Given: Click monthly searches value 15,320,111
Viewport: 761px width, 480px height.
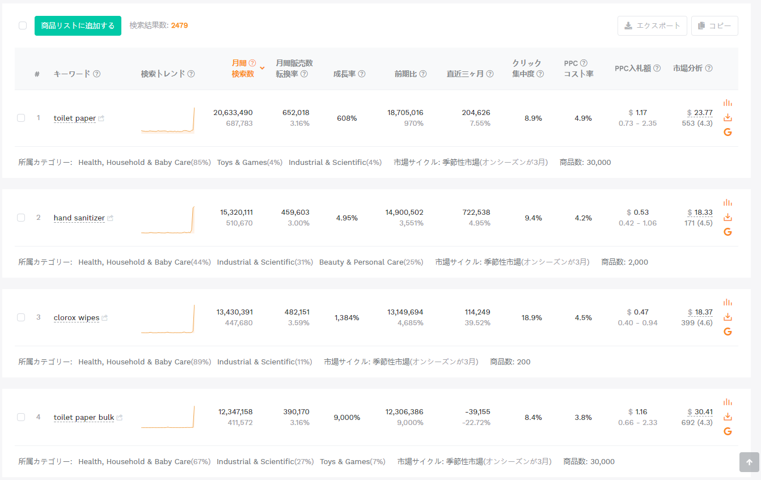Looking at the screenshot, I should coord(236,213).
